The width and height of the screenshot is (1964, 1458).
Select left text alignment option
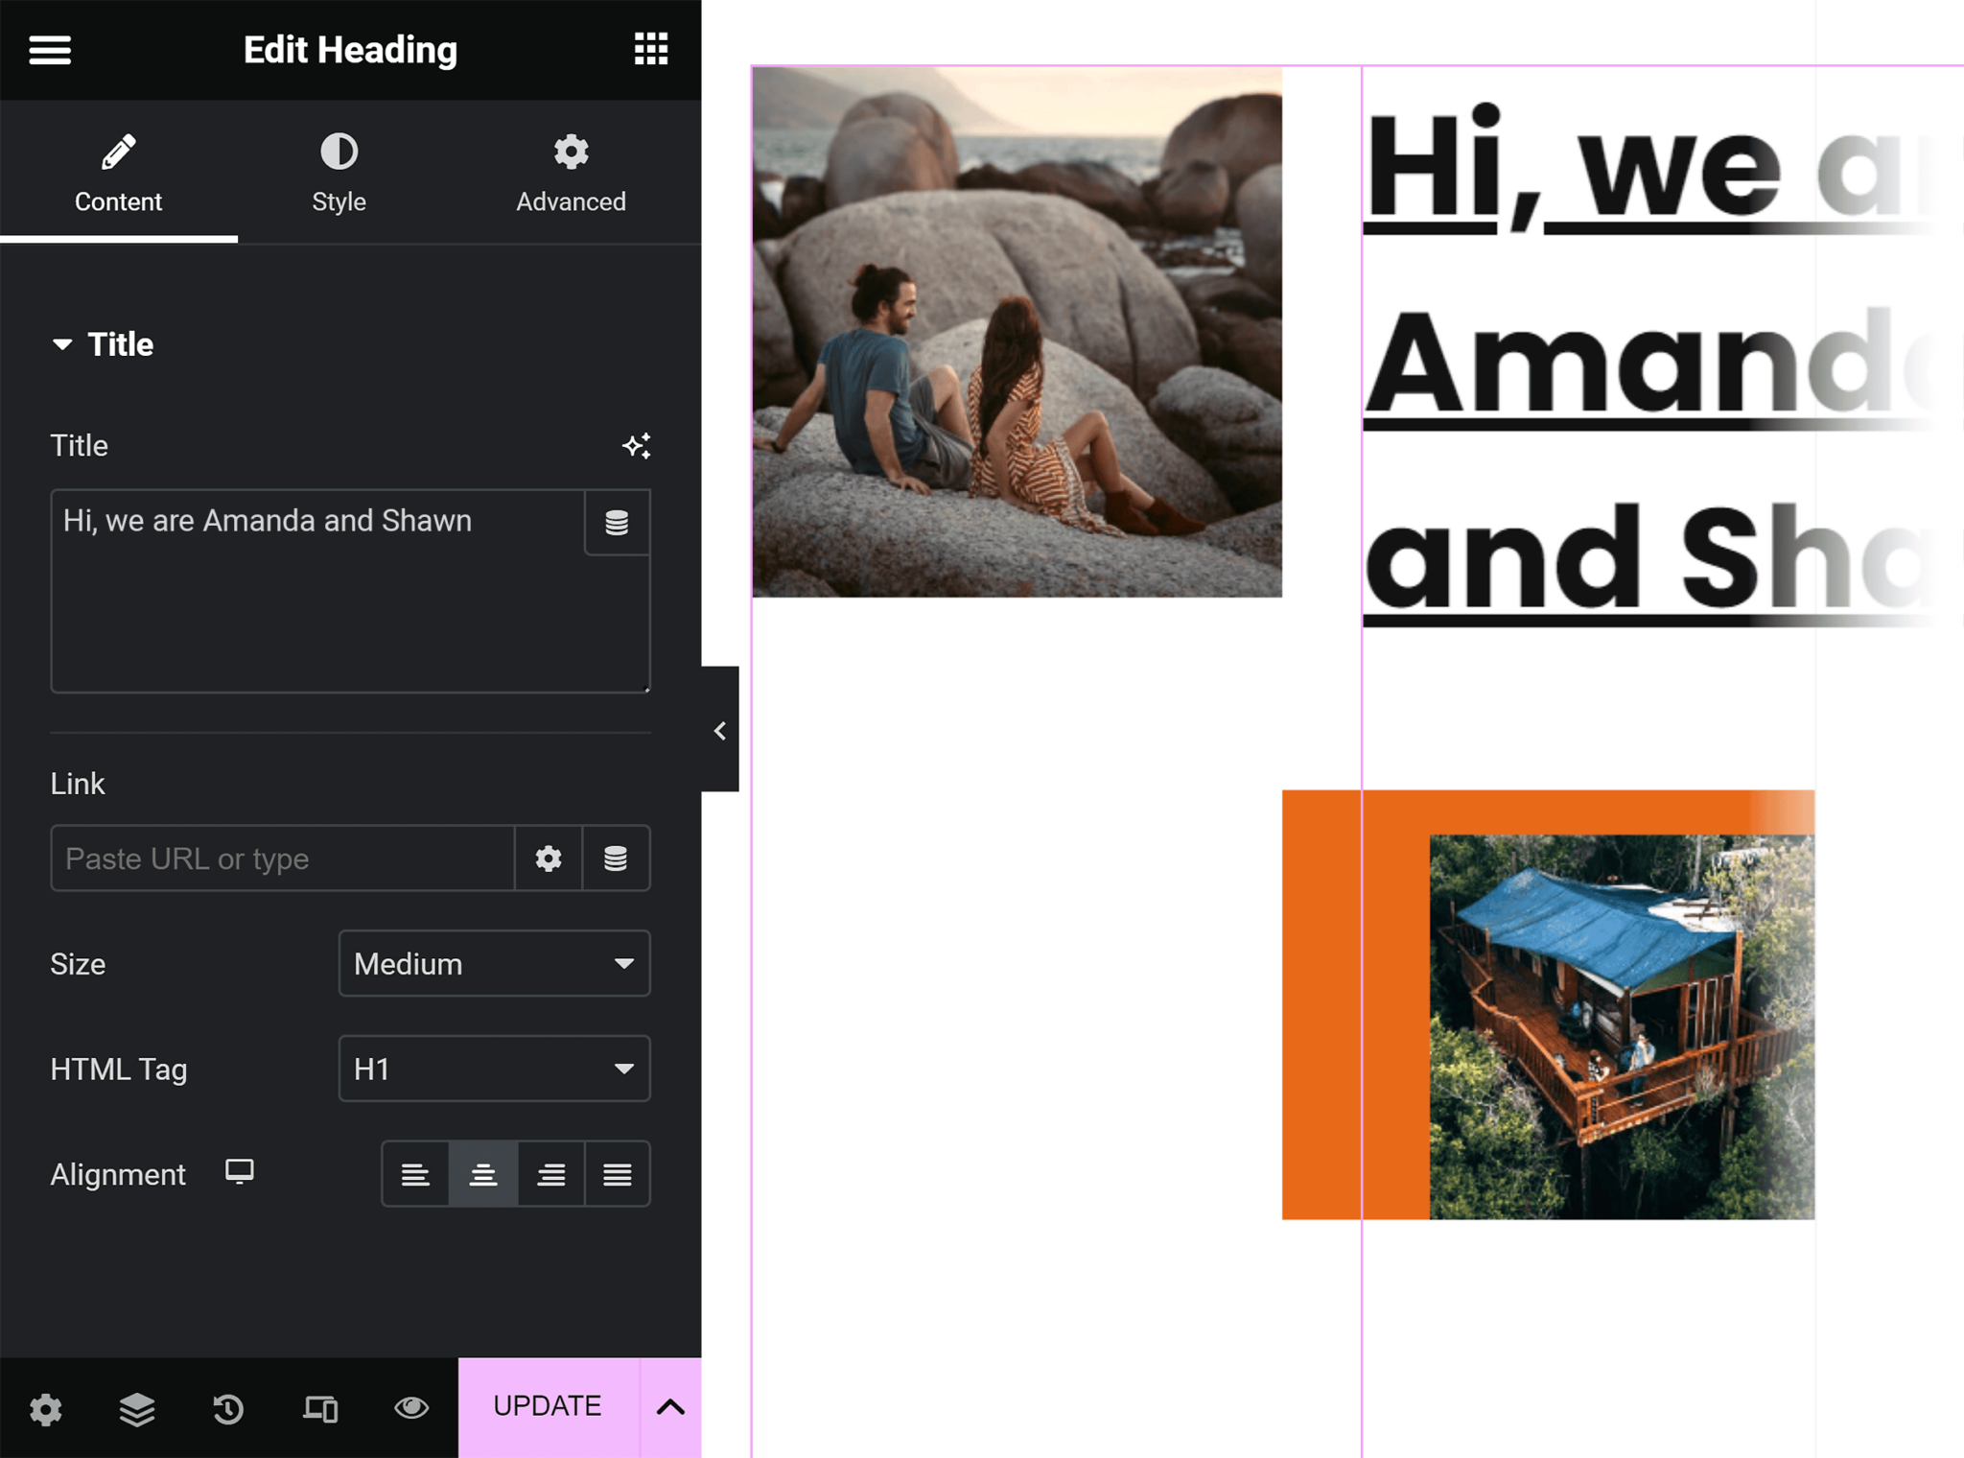[x=415, y=1173]
